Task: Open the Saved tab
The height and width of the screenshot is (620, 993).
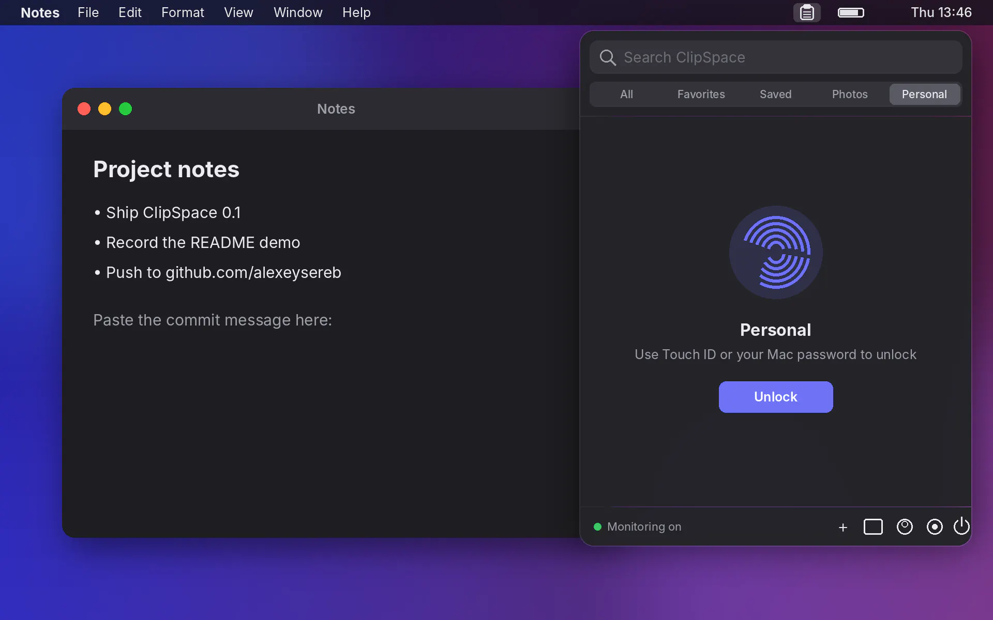Action: tap(775, 94)
